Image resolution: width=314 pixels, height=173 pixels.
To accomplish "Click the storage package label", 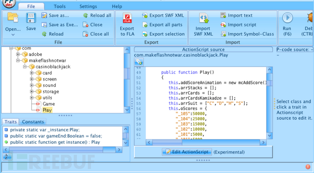I will point(51,92).
